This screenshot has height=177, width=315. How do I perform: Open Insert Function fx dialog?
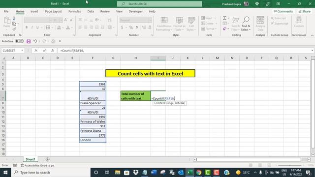[53, 51]
